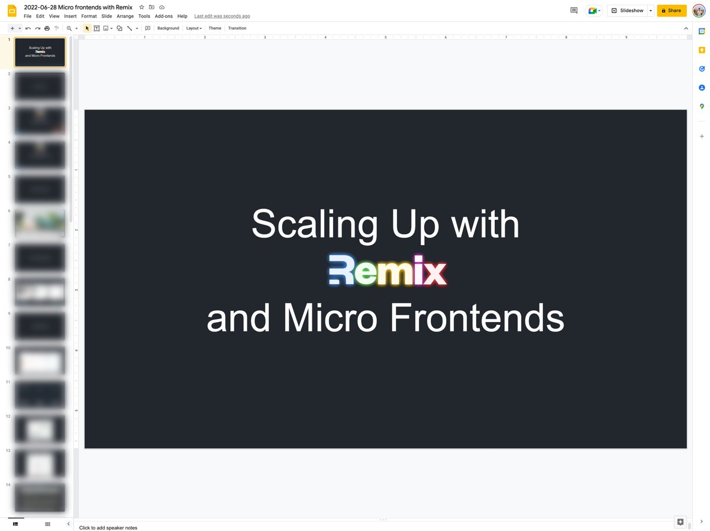Hide the menus chevron
The width and height of the screenshot is (710, 531).
pyautogui.click(x=686, y=28)
